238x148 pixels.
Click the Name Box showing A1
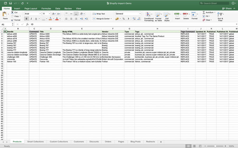[6, 24]
